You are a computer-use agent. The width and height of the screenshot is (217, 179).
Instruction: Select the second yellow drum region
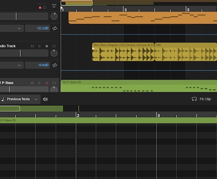tap(186, 52)
